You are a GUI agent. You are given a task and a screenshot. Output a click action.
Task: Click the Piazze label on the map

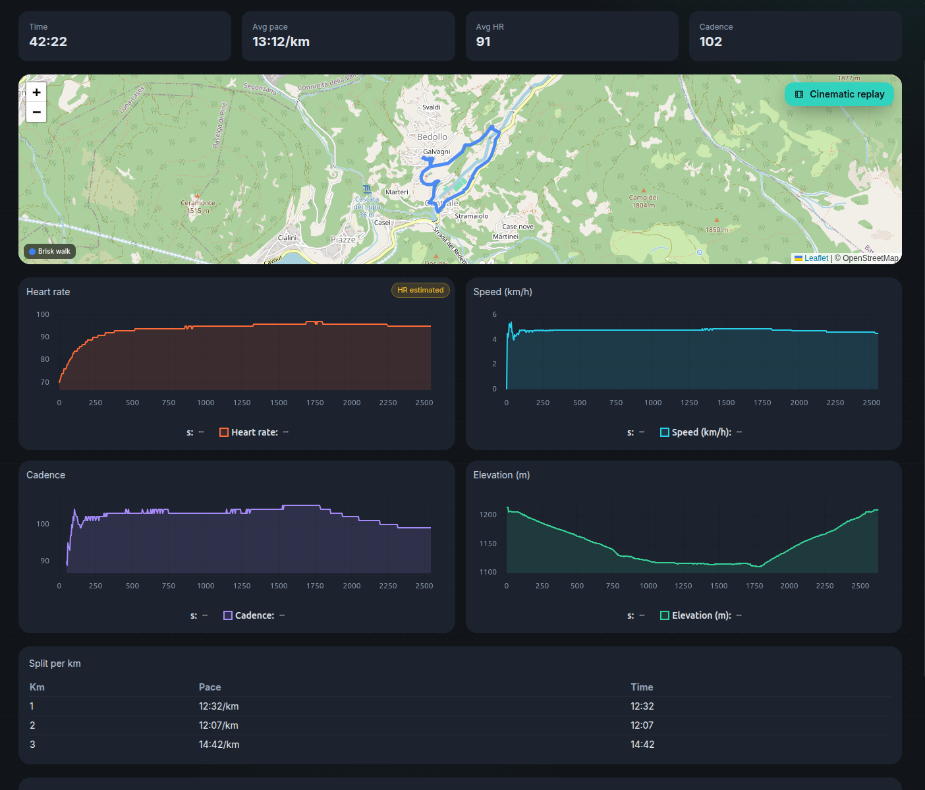[x=343, y=240]
